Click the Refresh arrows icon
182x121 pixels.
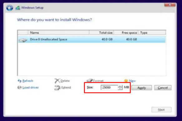pyautogui.click(x=19, y=81)
